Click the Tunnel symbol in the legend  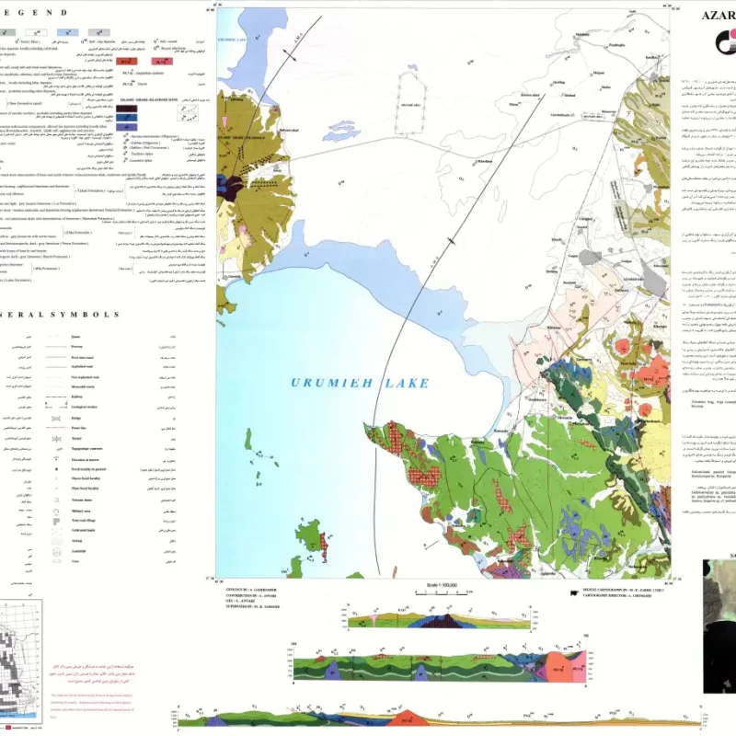56,439
